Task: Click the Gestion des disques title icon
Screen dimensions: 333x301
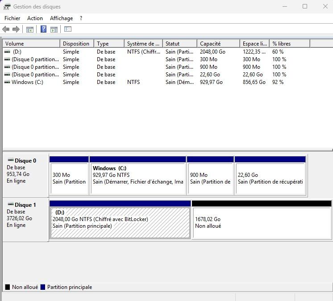Action: point(7,7)
